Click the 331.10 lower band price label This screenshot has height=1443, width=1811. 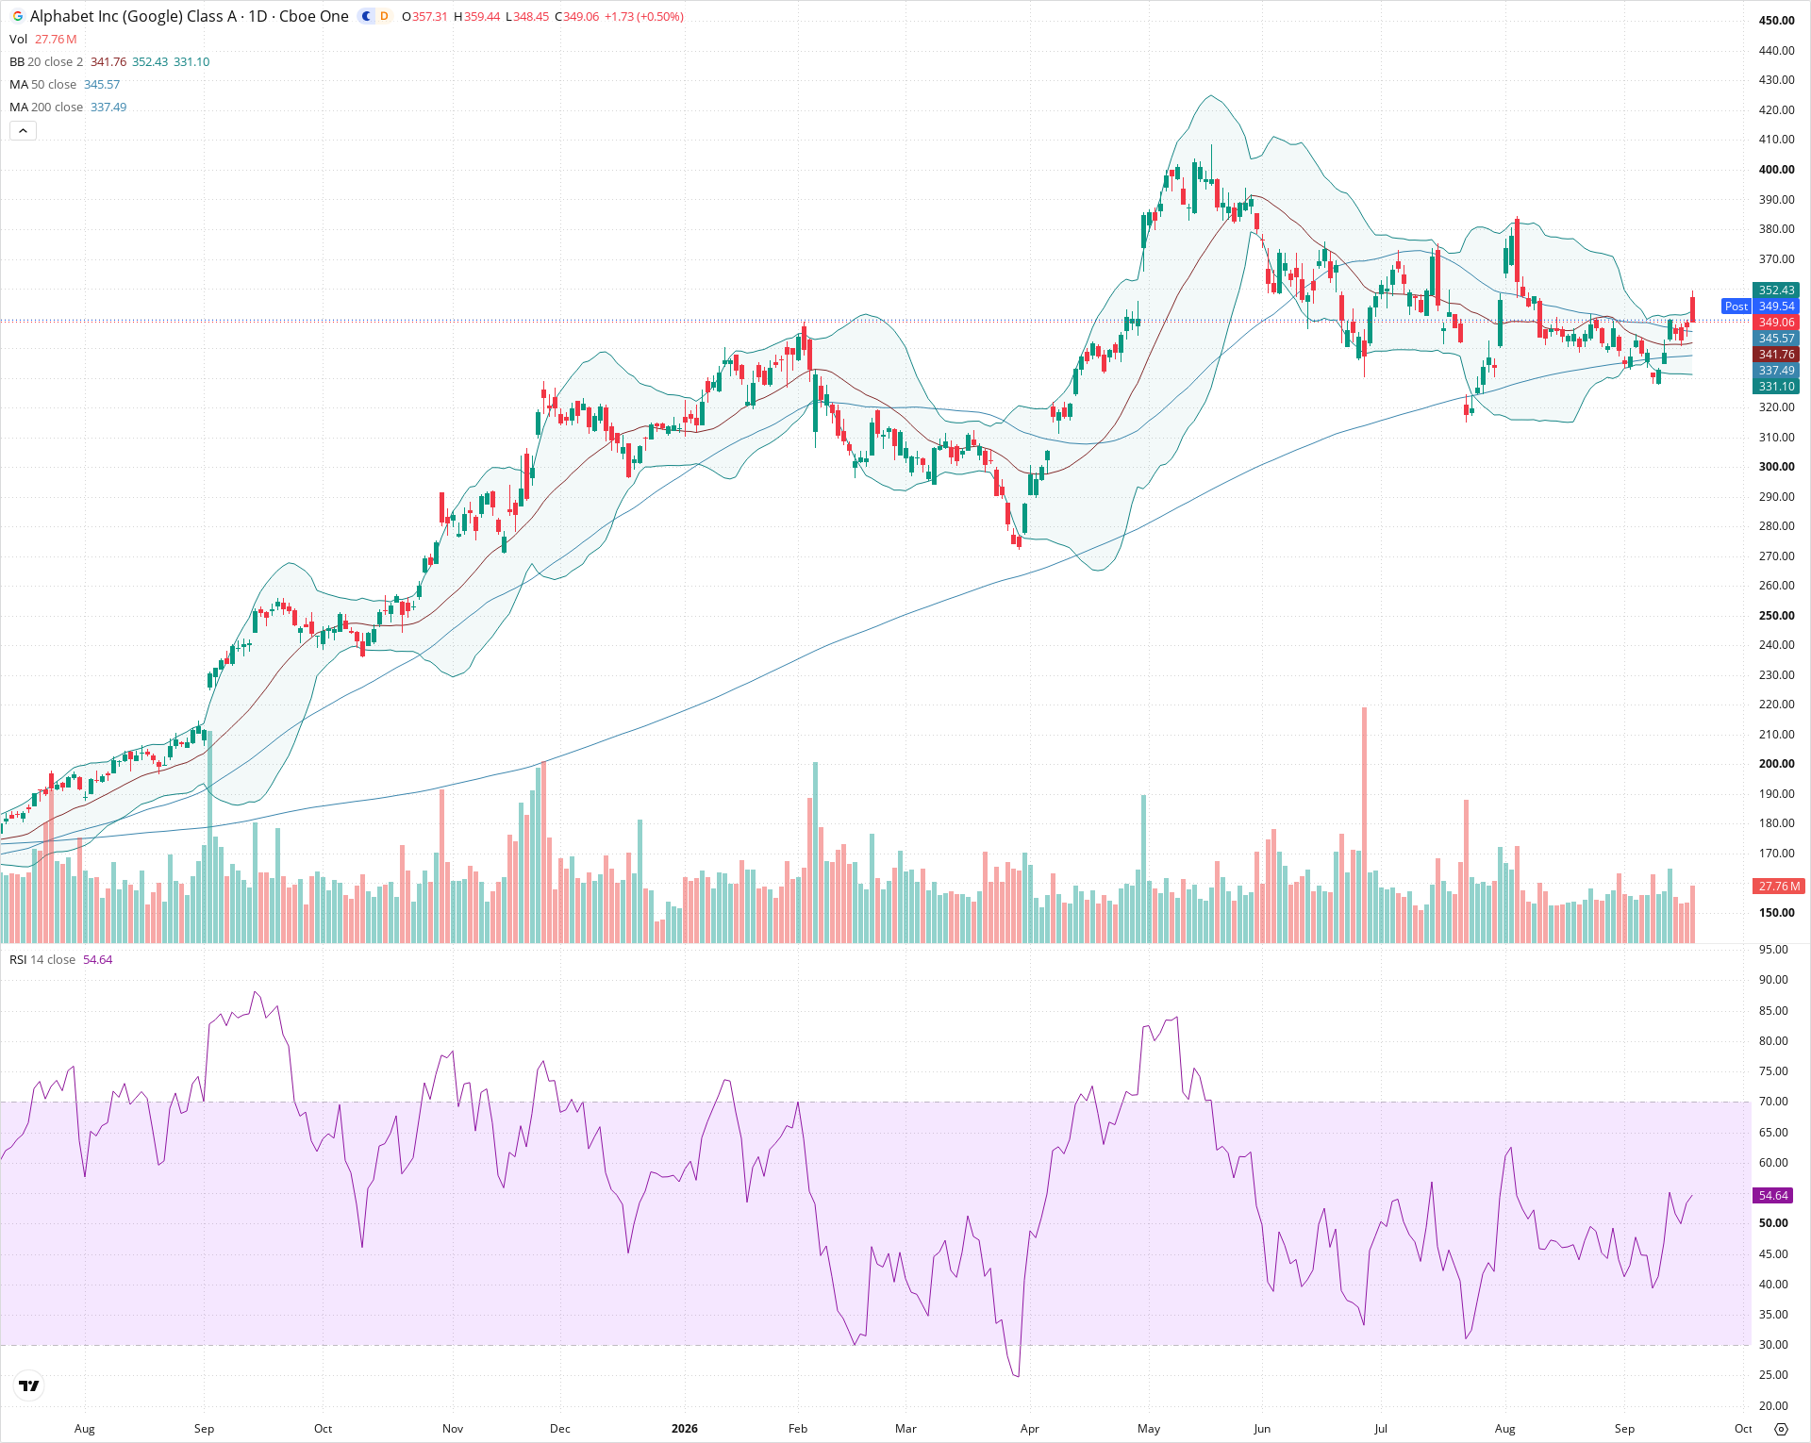pyautogui.click(x=1777, y=387)
